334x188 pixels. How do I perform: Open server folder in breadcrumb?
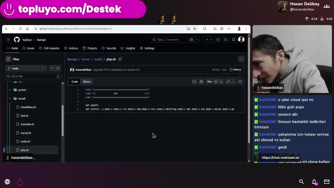coord(86,59)
